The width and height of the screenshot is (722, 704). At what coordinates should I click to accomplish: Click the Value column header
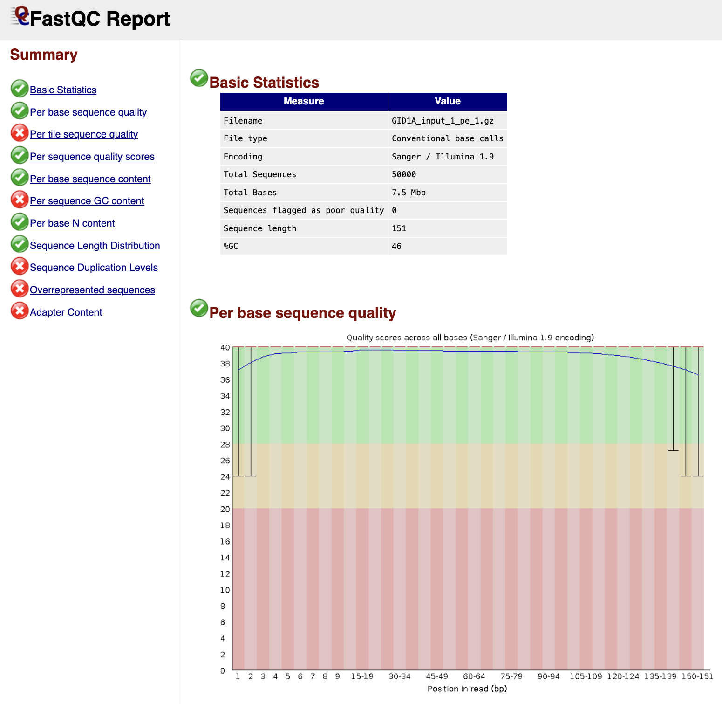tap(448, 101)
